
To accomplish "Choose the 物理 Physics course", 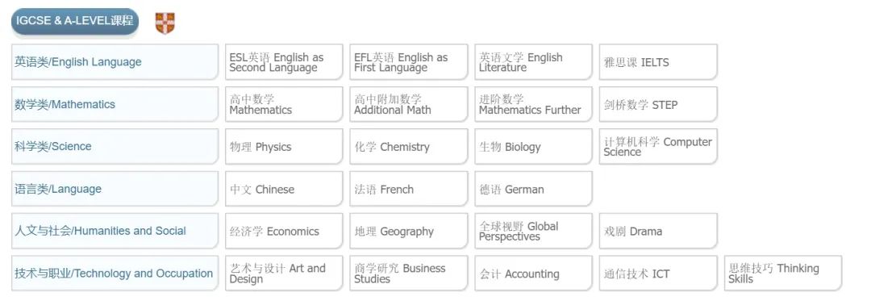I will coord(284,147).
